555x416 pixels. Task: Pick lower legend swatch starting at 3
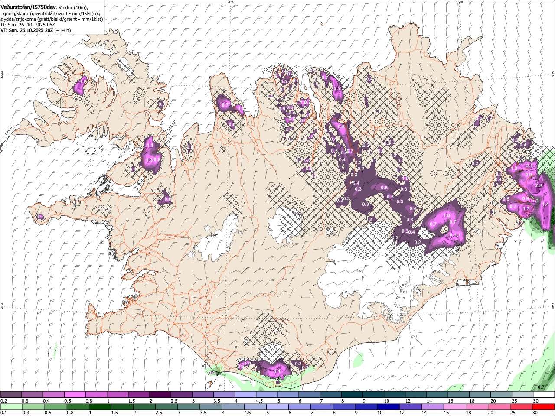(188, 406)
